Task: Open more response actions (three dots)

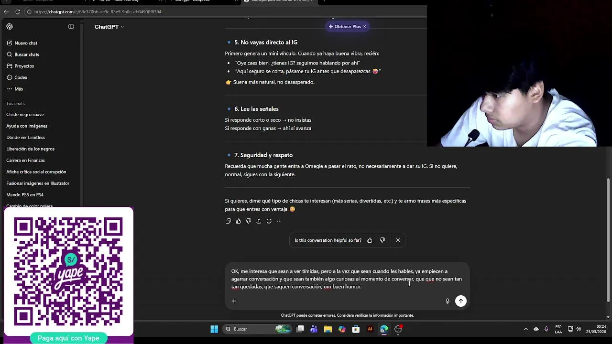Action: (x=279, y=221)
